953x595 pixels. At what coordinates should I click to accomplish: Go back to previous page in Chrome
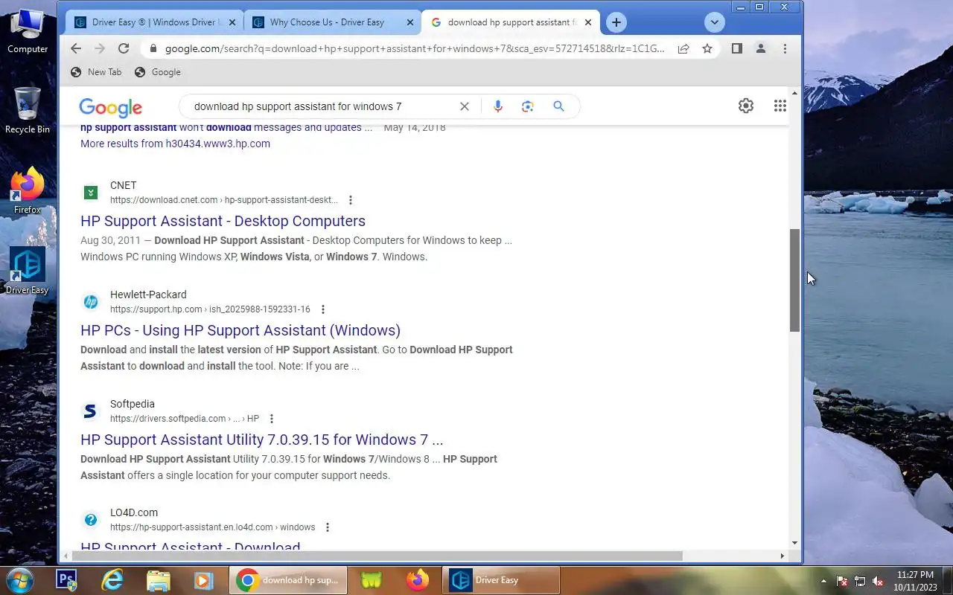(76, 48)
